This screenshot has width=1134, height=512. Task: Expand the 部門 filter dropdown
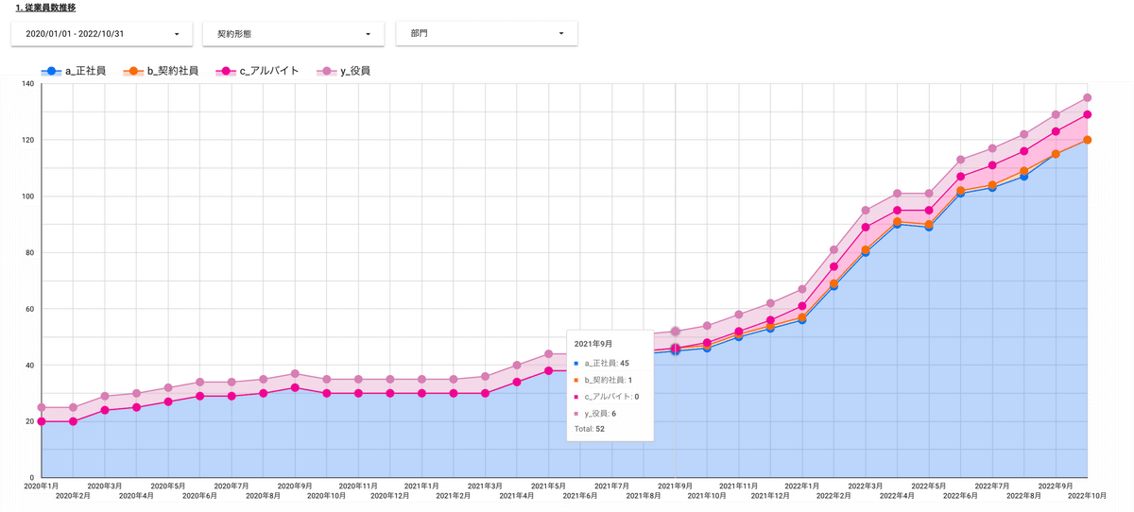(x=487, y=34)
